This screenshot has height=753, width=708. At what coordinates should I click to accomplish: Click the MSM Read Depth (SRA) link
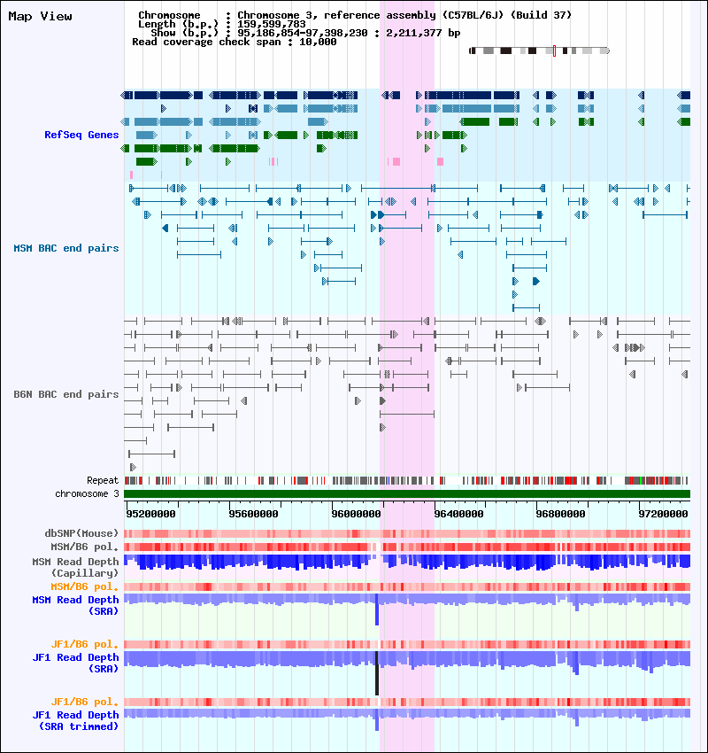point(75,606)
